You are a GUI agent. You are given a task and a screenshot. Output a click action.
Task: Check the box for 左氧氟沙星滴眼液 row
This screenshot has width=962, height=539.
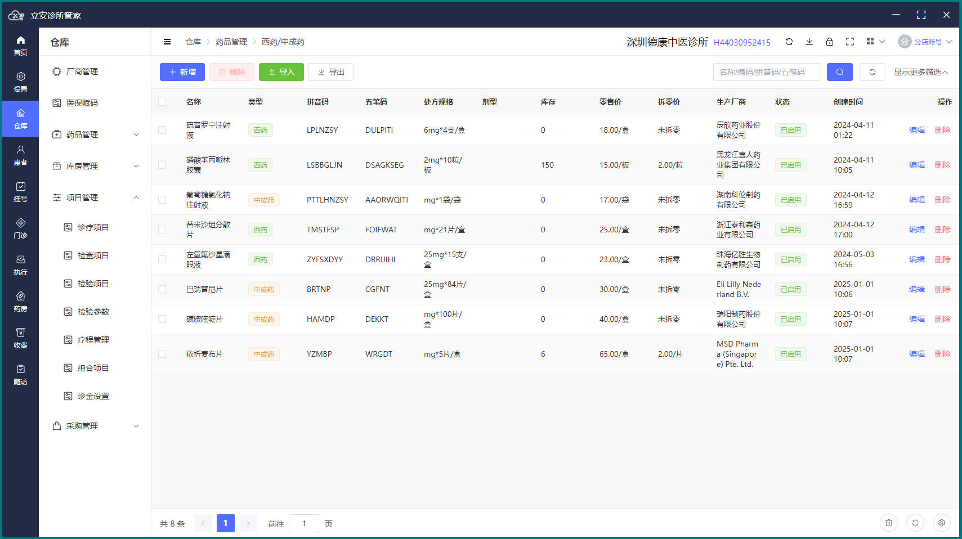[x=162, y=259]
